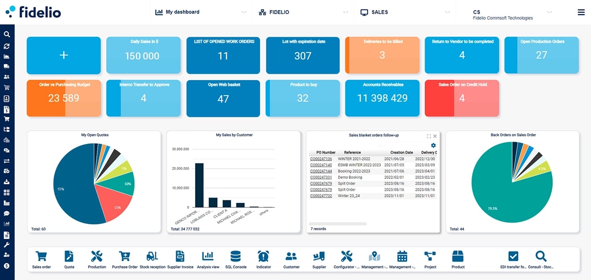Open Product to buy tile

click(x=303, y=98)
